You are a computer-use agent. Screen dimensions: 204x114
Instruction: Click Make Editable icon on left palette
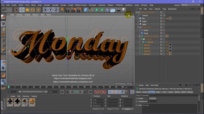(3, 17)
